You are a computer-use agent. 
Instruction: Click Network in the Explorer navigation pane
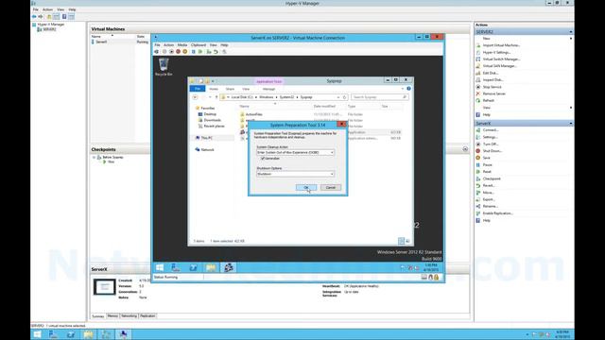pos(207,149)
